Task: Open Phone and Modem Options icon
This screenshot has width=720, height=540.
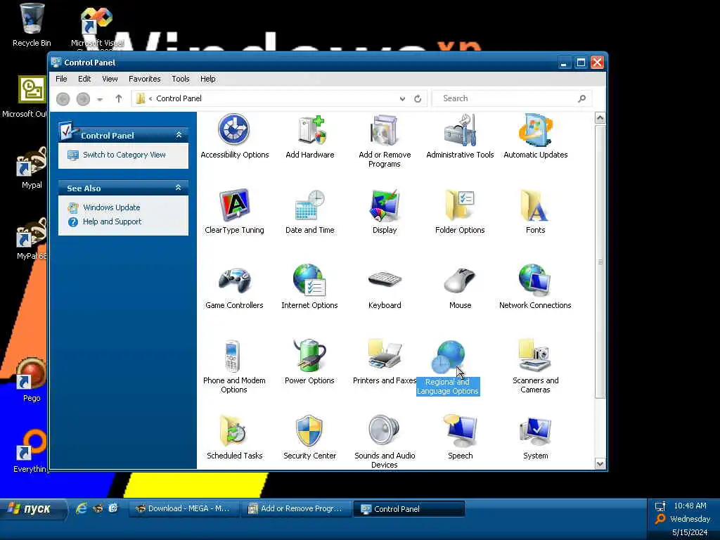Action: [x=234, y=366]
